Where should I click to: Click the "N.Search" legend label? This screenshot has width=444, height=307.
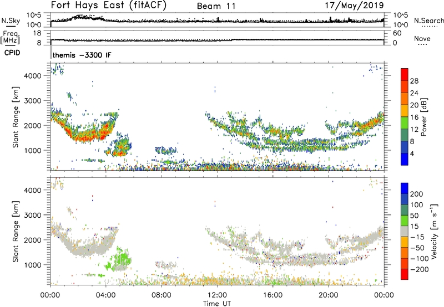coord(428,21)
